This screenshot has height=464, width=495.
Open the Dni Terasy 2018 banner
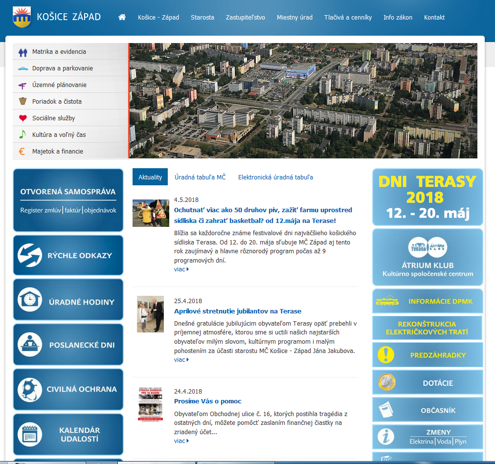click(x=427, y=197)
